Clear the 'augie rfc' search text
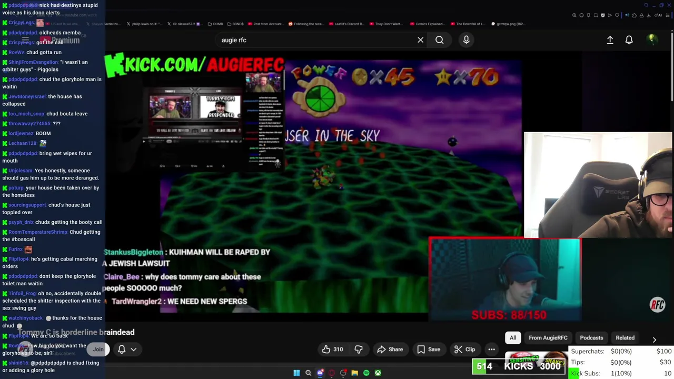The height and width of the screenshot is (379, 674). coord(420,40)
